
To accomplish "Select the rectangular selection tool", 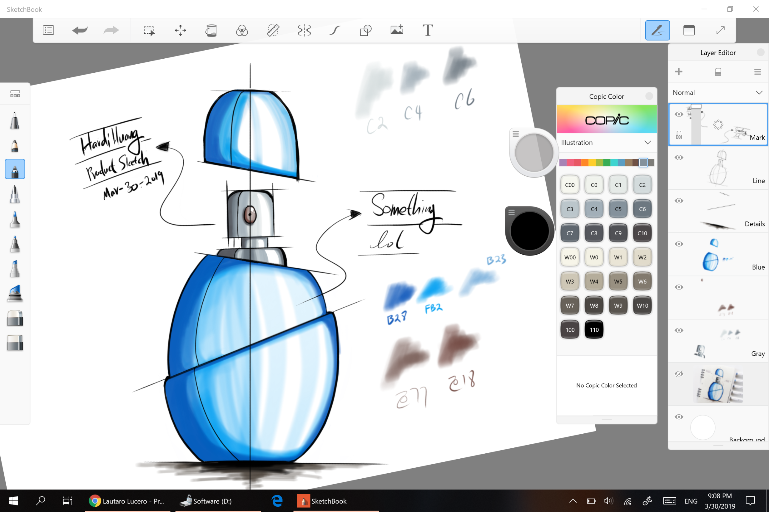I will [x=149, y=30].
